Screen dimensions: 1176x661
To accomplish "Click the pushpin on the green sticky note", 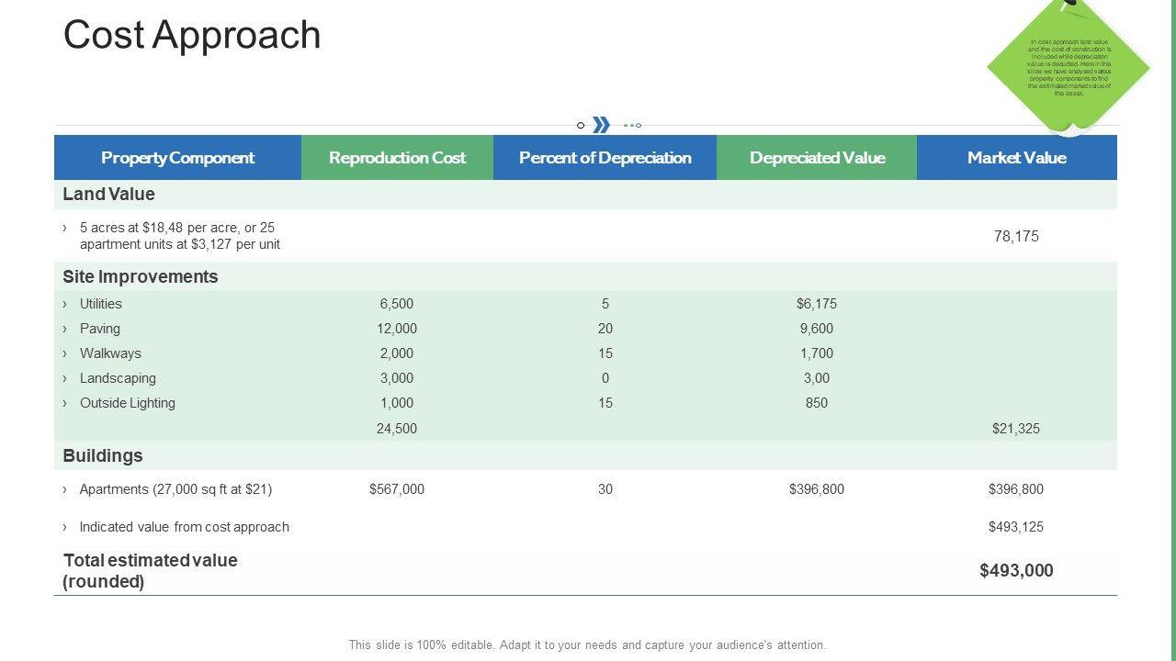I will (x=1070, y=6).
